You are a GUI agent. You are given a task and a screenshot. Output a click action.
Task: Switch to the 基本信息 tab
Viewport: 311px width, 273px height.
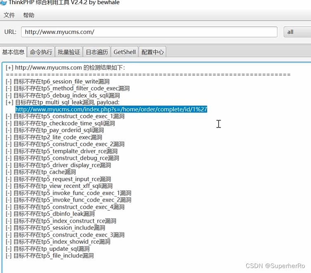pos(13,52)
